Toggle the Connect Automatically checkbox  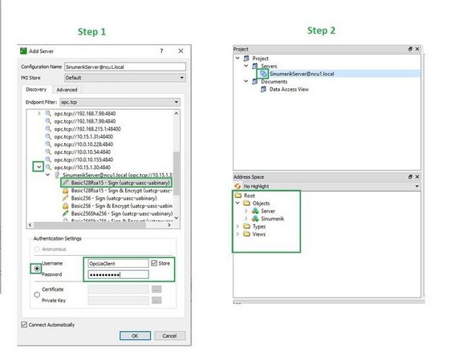[x=24, y=325]
